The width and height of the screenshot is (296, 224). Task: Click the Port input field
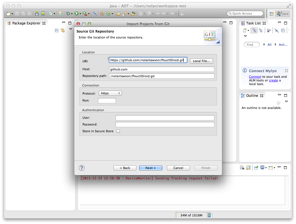pos(107,100)
